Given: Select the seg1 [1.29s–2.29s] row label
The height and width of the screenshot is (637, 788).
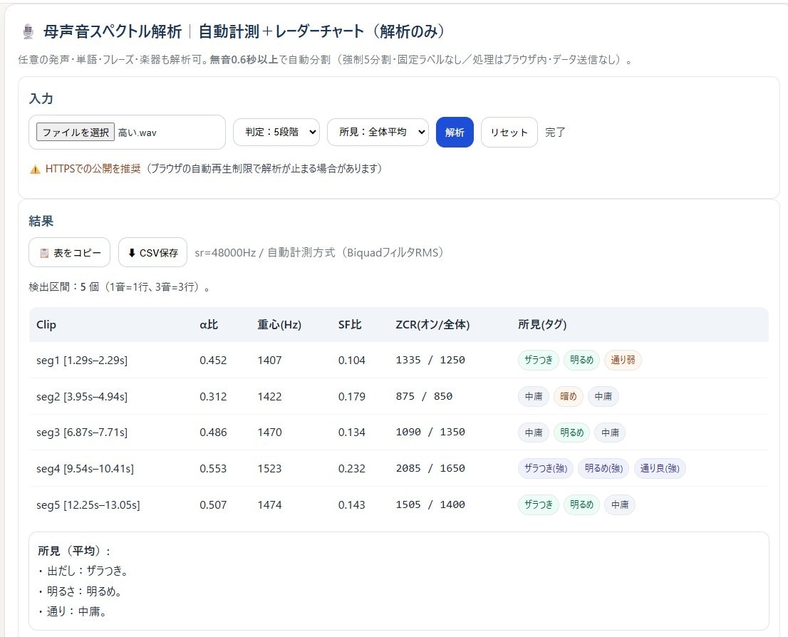Looking at the screenshot, I should (x=82, y=361).
